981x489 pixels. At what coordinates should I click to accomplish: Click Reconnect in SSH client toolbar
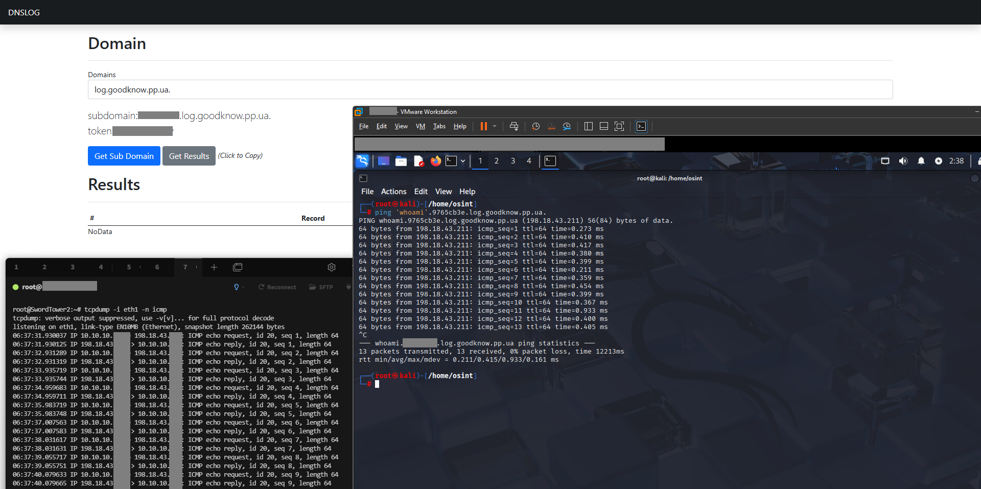pos(277,287)
